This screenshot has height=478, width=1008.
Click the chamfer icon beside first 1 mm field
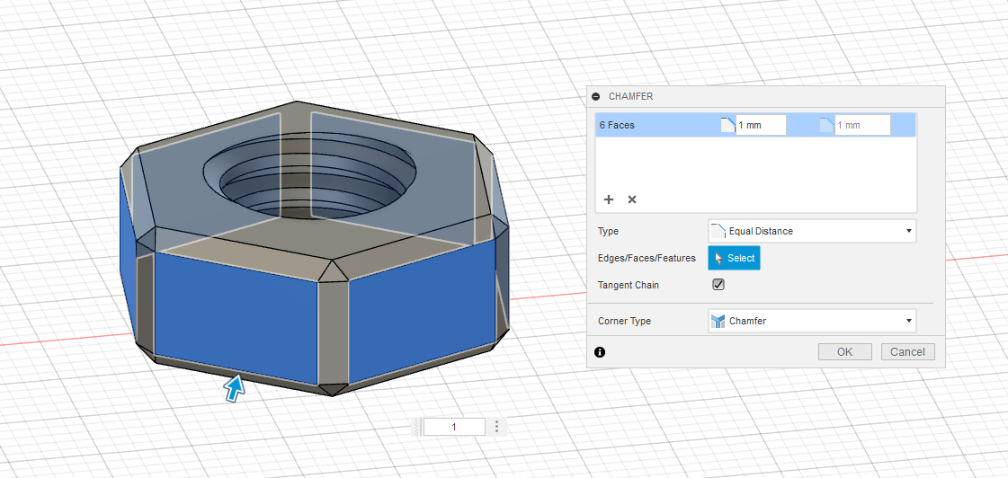click(x=727, y=125)
